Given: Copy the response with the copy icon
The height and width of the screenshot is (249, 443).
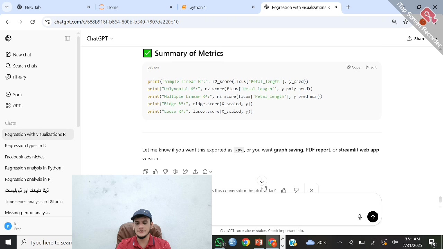Looking at the screenshot, I should click(145, 172).
